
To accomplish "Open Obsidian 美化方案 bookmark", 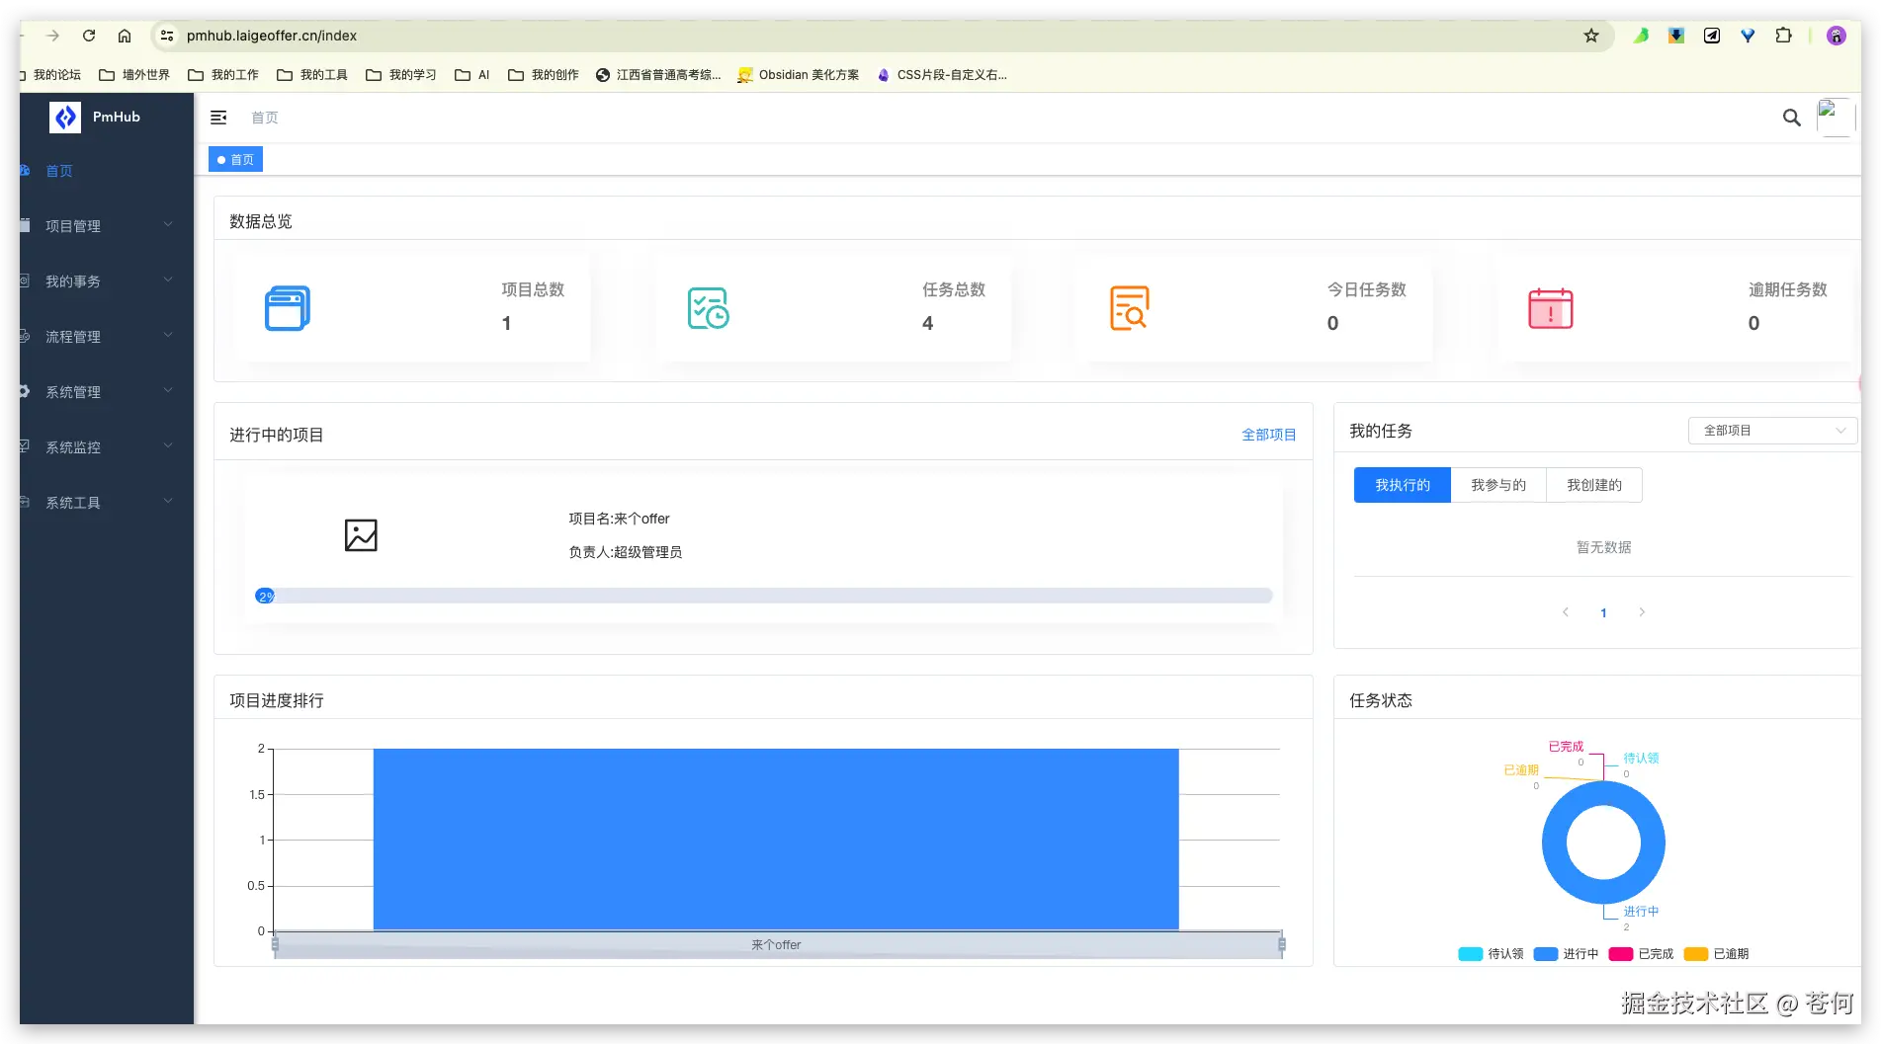I will [799, 75].
